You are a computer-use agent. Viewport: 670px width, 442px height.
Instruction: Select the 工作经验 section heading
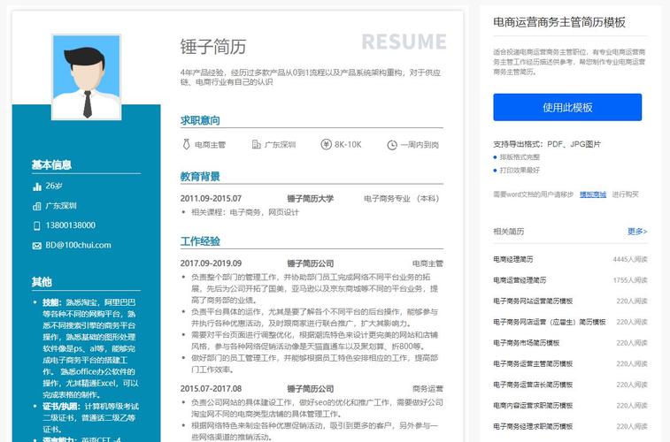(200, 241)
